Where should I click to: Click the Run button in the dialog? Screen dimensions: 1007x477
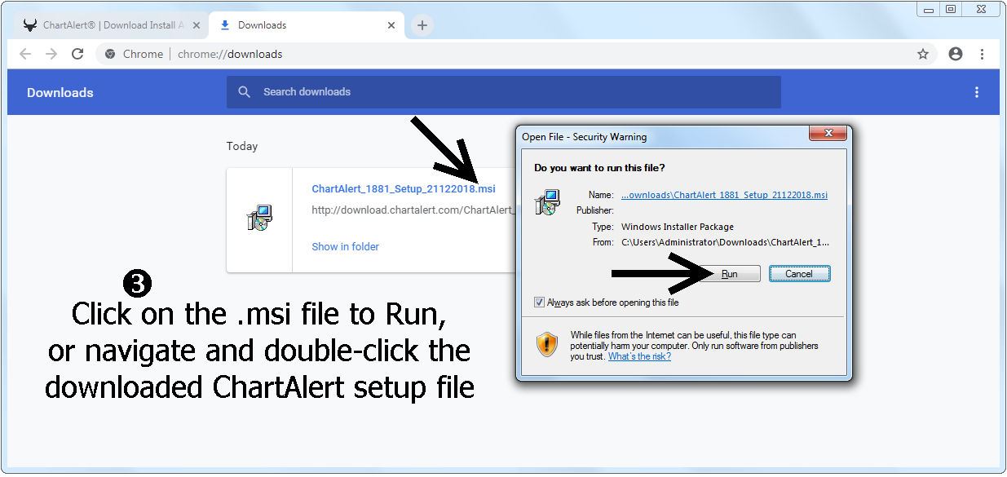[x=730, y=274]
